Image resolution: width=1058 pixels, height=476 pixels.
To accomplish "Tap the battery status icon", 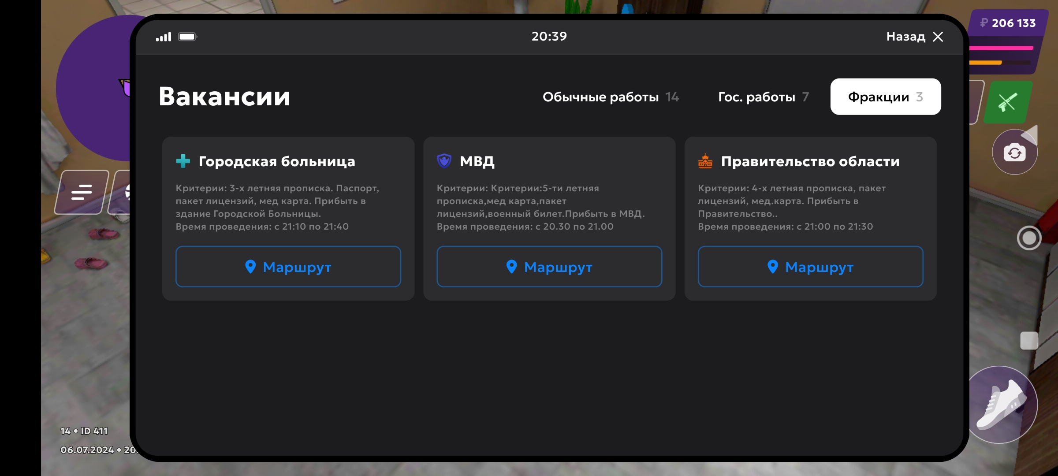I will click(x=187, y=37).
